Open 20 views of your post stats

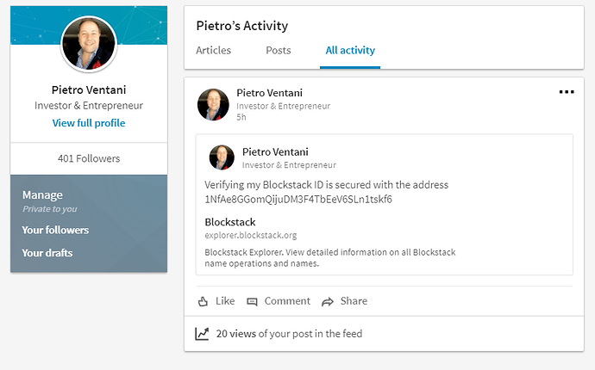tap(289, 334)
